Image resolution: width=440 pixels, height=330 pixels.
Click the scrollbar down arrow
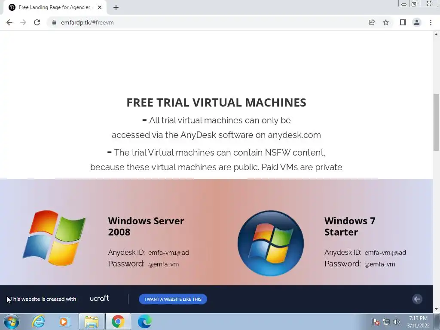coord(437,309)
